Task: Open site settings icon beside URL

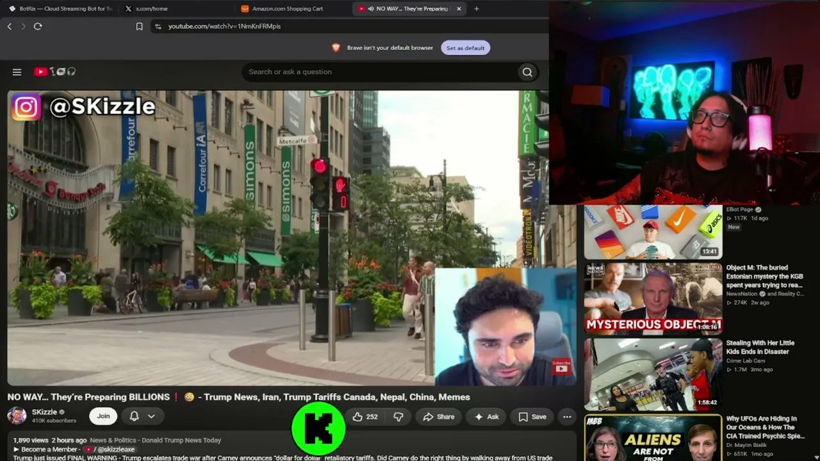Action: (x=158, y=26)
